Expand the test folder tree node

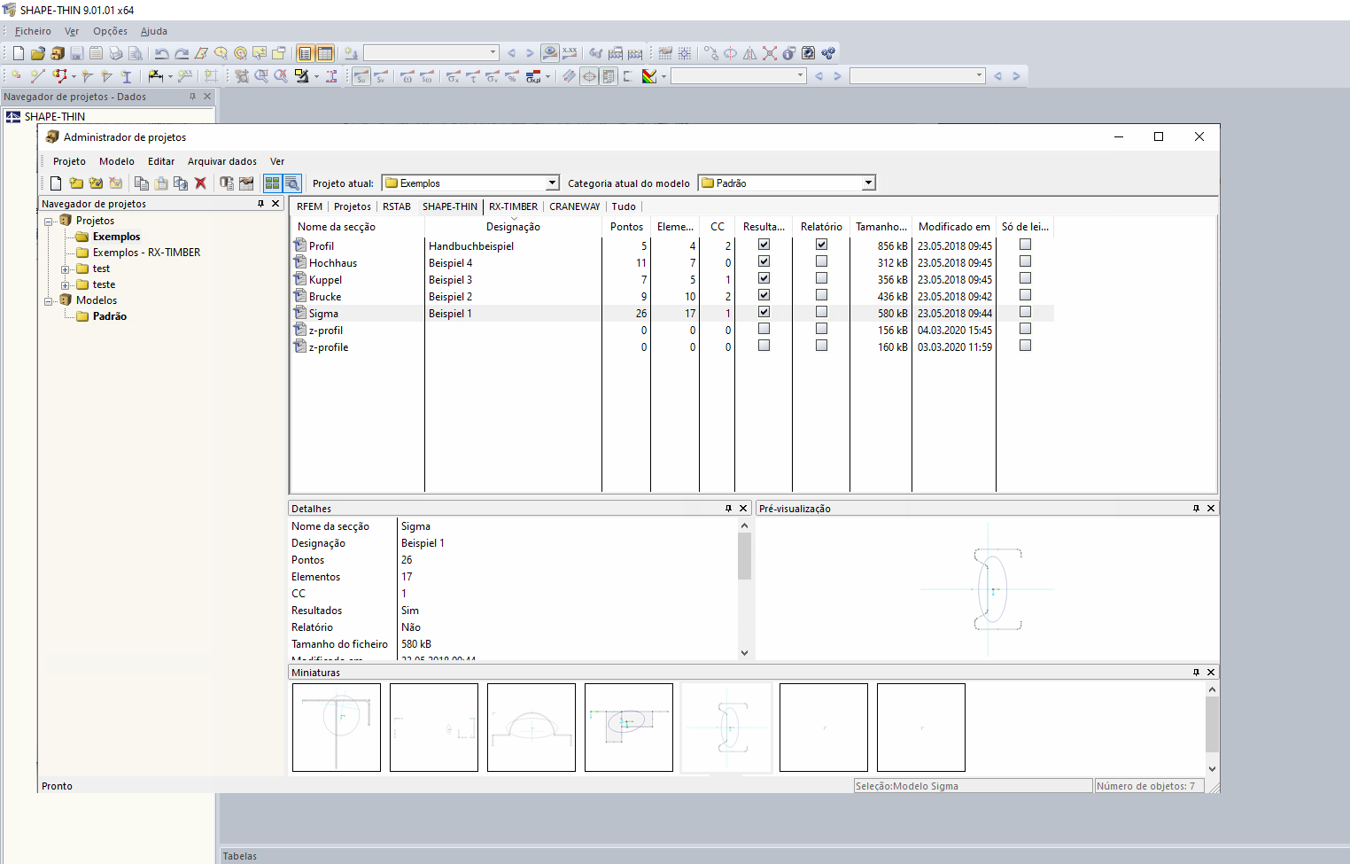66,269
